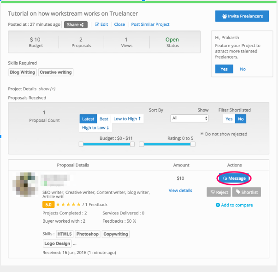Click 'Services Delivered : 0' text
Screen dimensions: 279x272
pyautogui.click(x=124, y=213)
